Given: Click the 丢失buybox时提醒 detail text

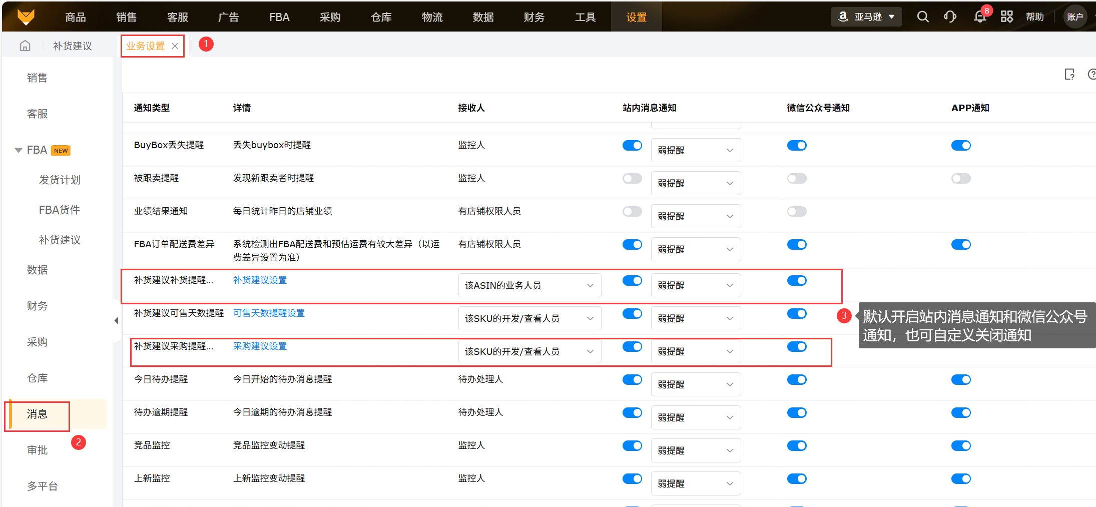Looking at the screenshot, I should click(x=272, y=145).
